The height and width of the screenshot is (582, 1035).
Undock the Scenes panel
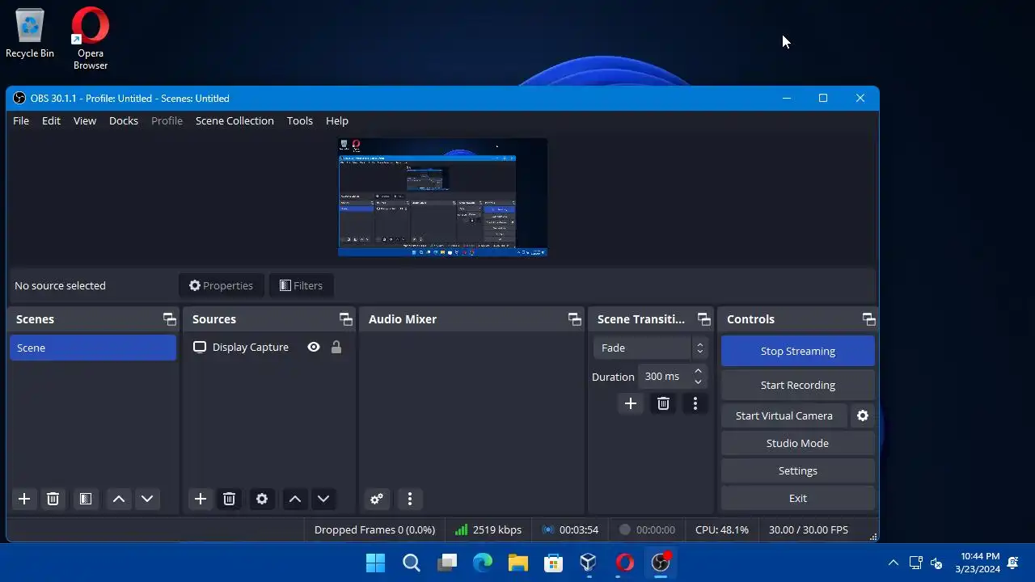point(169,319)
